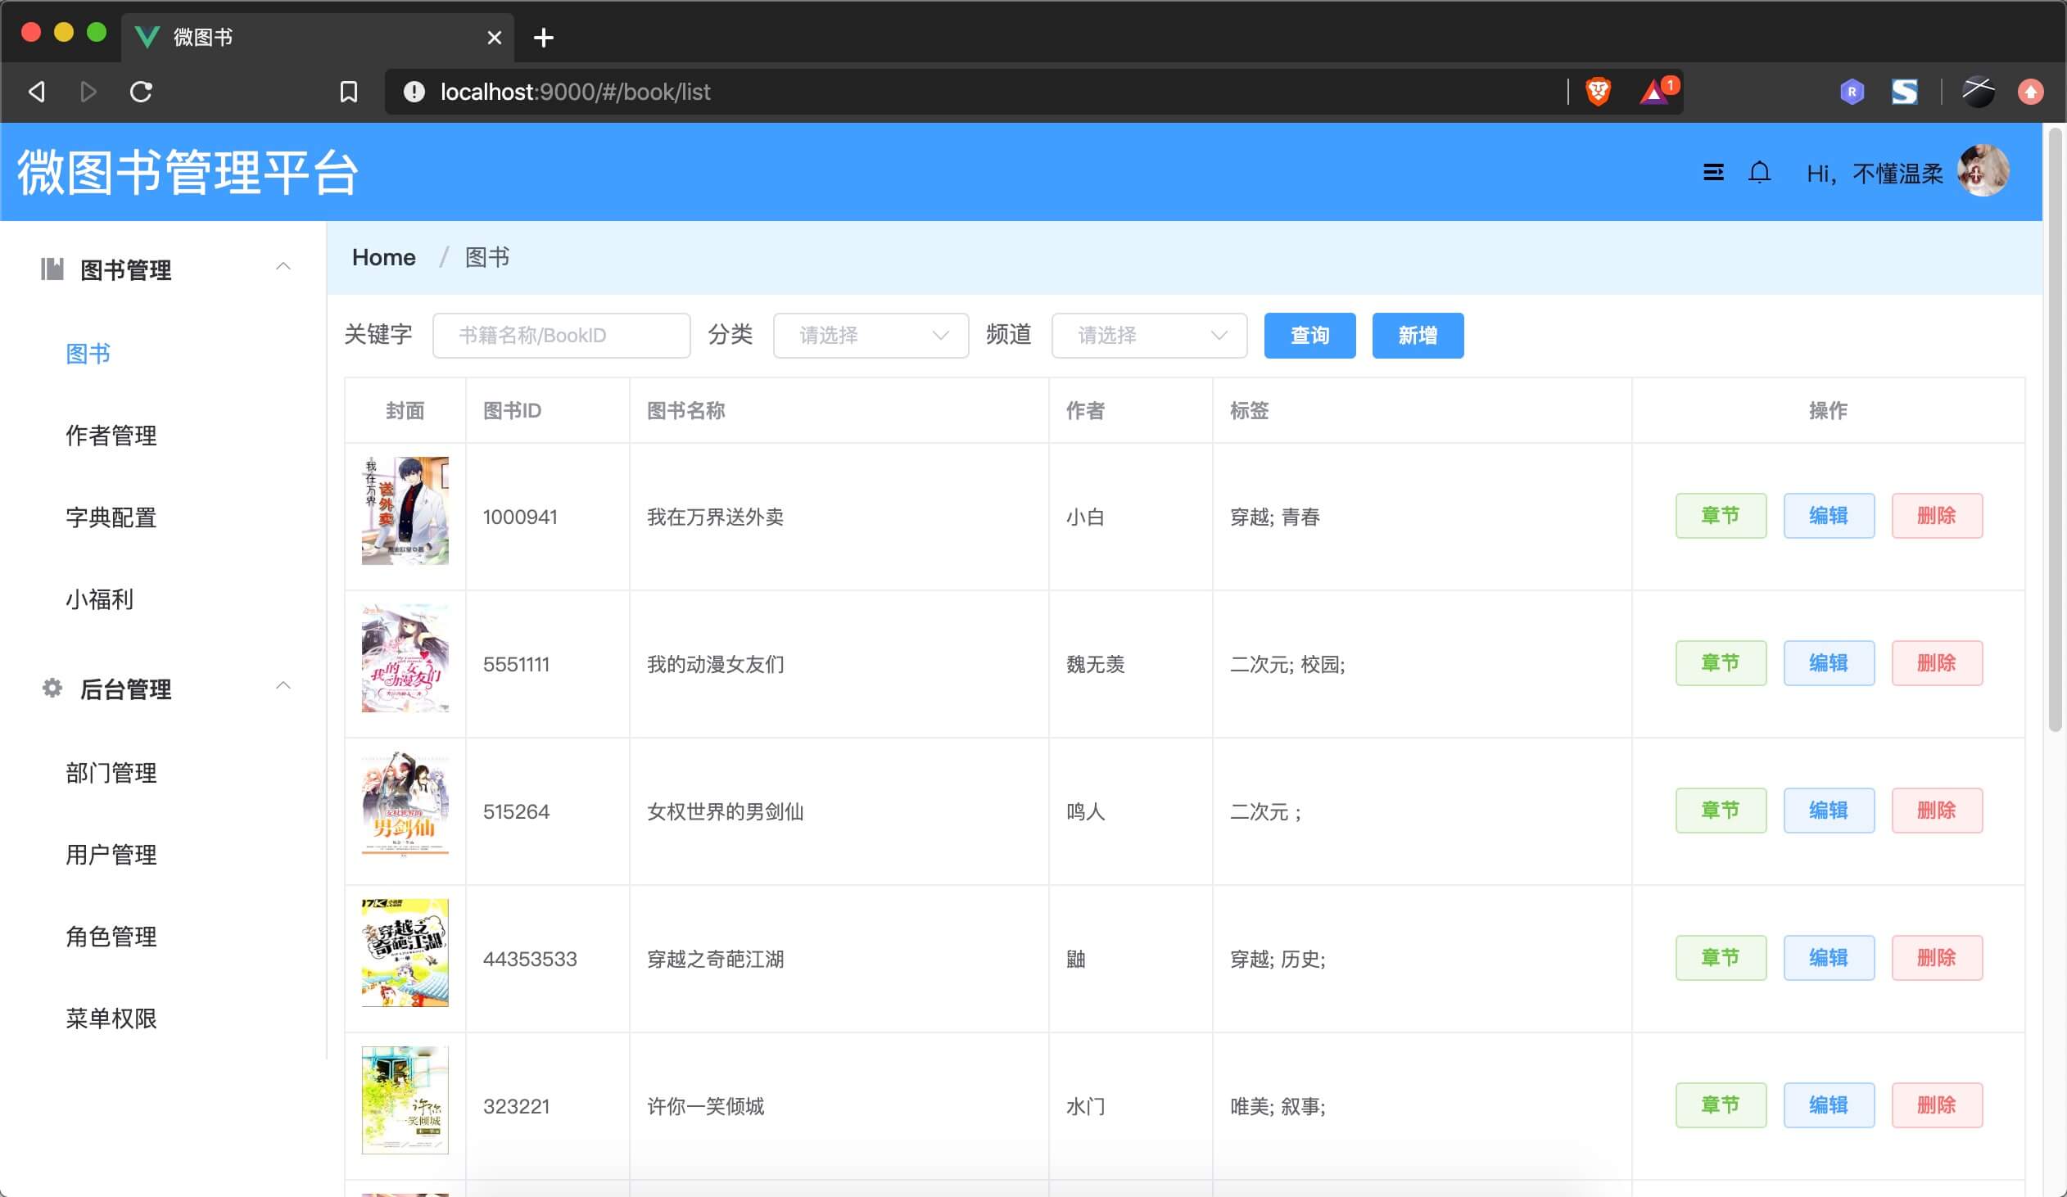Open 作者管理 in the sidebar menu
The height and width of the screenshot is (1197, 2067).
tap(111, 436)
